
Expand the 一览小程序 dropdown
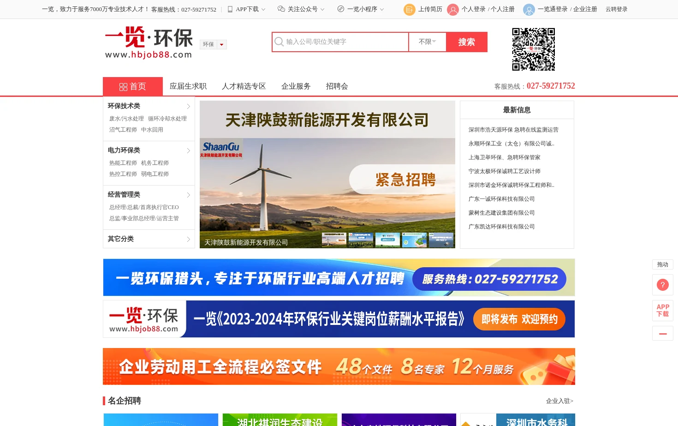[x=382, y=9]
